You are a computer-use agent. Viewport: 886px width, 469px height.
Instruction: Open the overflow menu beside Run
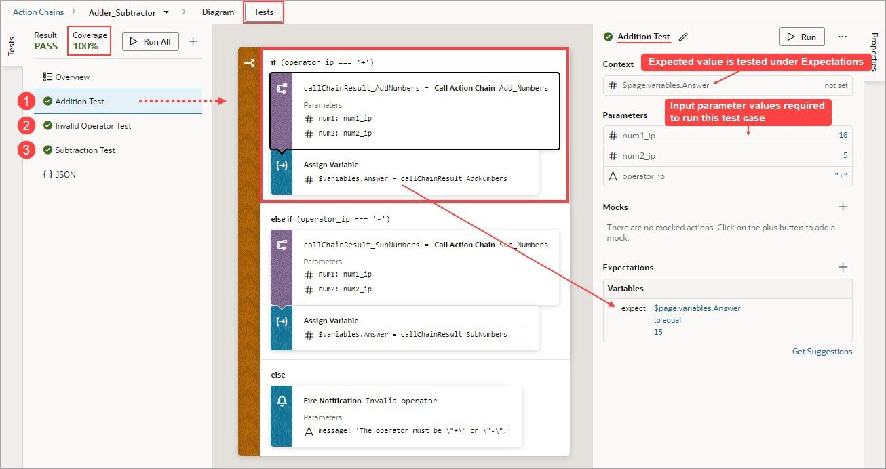(x=843, y=37)
